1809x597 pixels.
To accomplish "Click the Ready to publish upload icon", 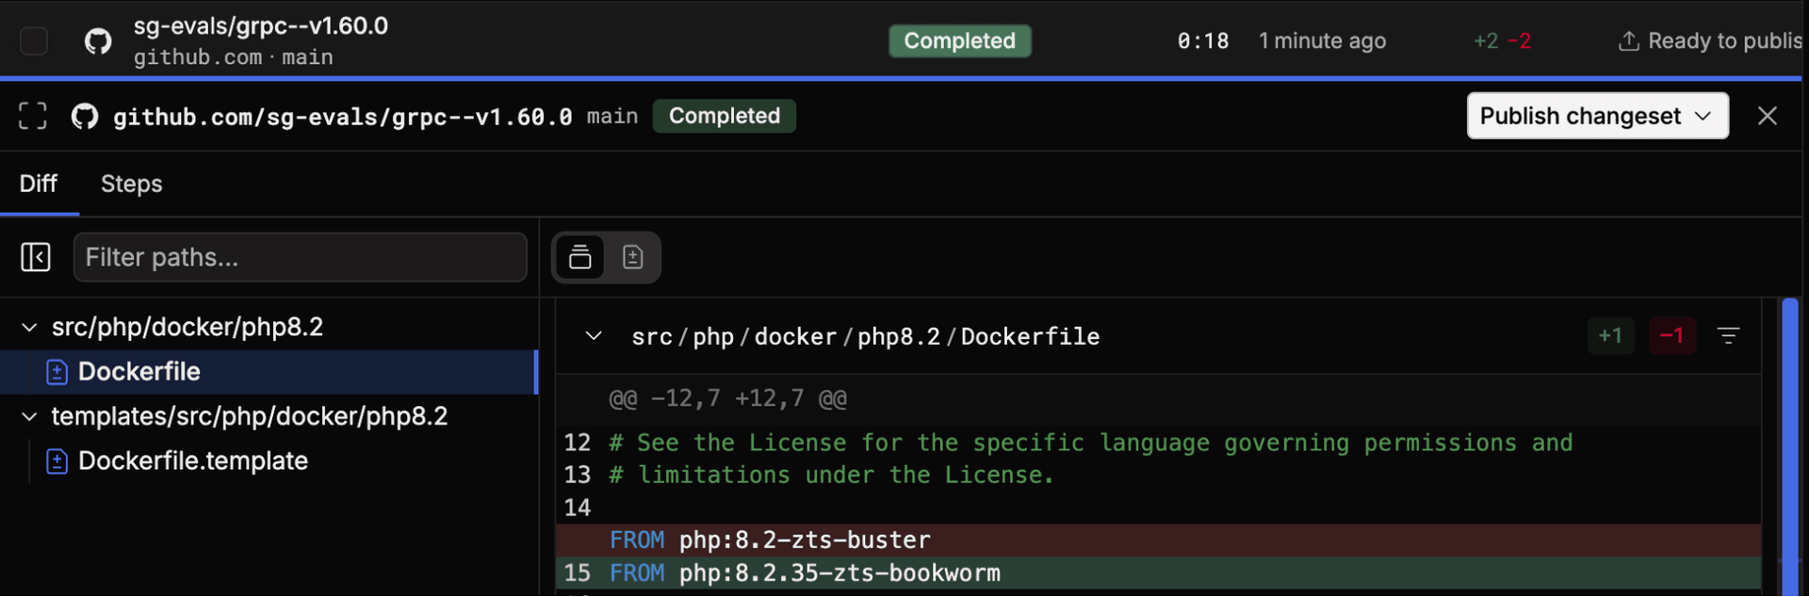I will point(1628,41).
